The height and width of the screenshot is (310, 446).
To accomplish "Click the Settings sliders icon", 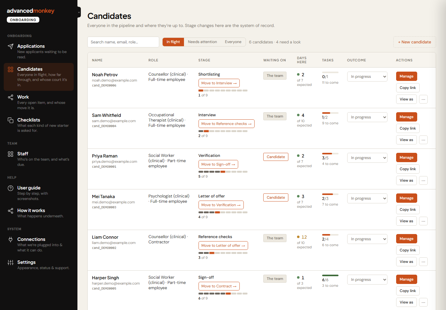I will 11,263.
